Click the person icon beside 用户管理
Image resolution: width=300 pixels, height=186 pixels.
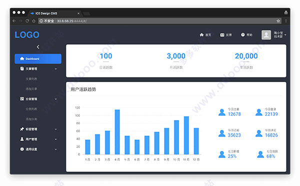click(22, 139)
